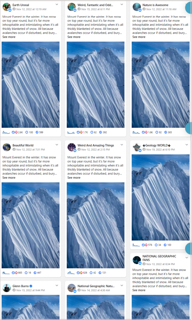The width and height of the screenshot is (192, 320).
Task: Click Nature is Awesome page avatar
Action: [x=137, y=7]
